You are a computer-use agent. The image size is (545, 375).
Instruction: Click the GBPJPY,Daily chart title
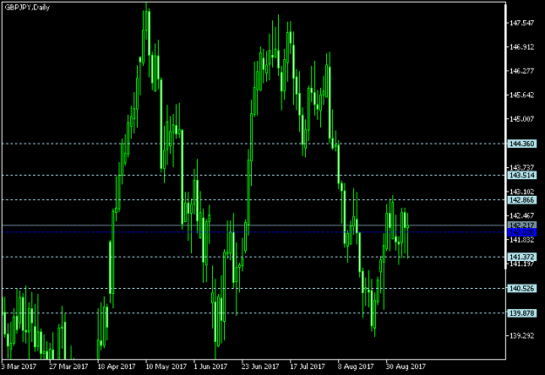[x=27, y=8]
